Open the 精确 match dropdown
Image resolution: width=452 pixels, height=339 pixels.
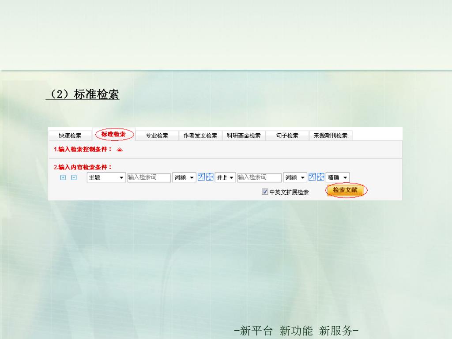click(x=338, y=177)
